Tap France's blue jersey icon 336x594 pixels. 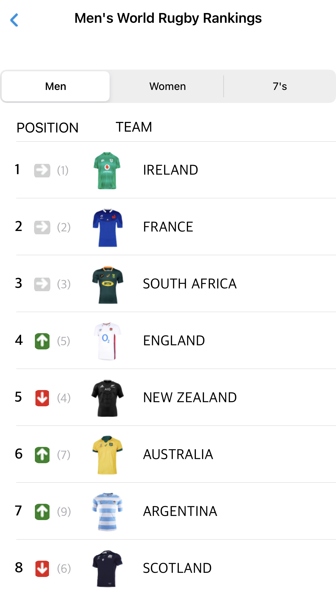[108, 228]
